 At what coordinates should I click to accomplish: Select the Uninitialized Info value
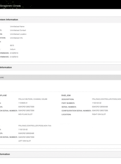[16, 38]
